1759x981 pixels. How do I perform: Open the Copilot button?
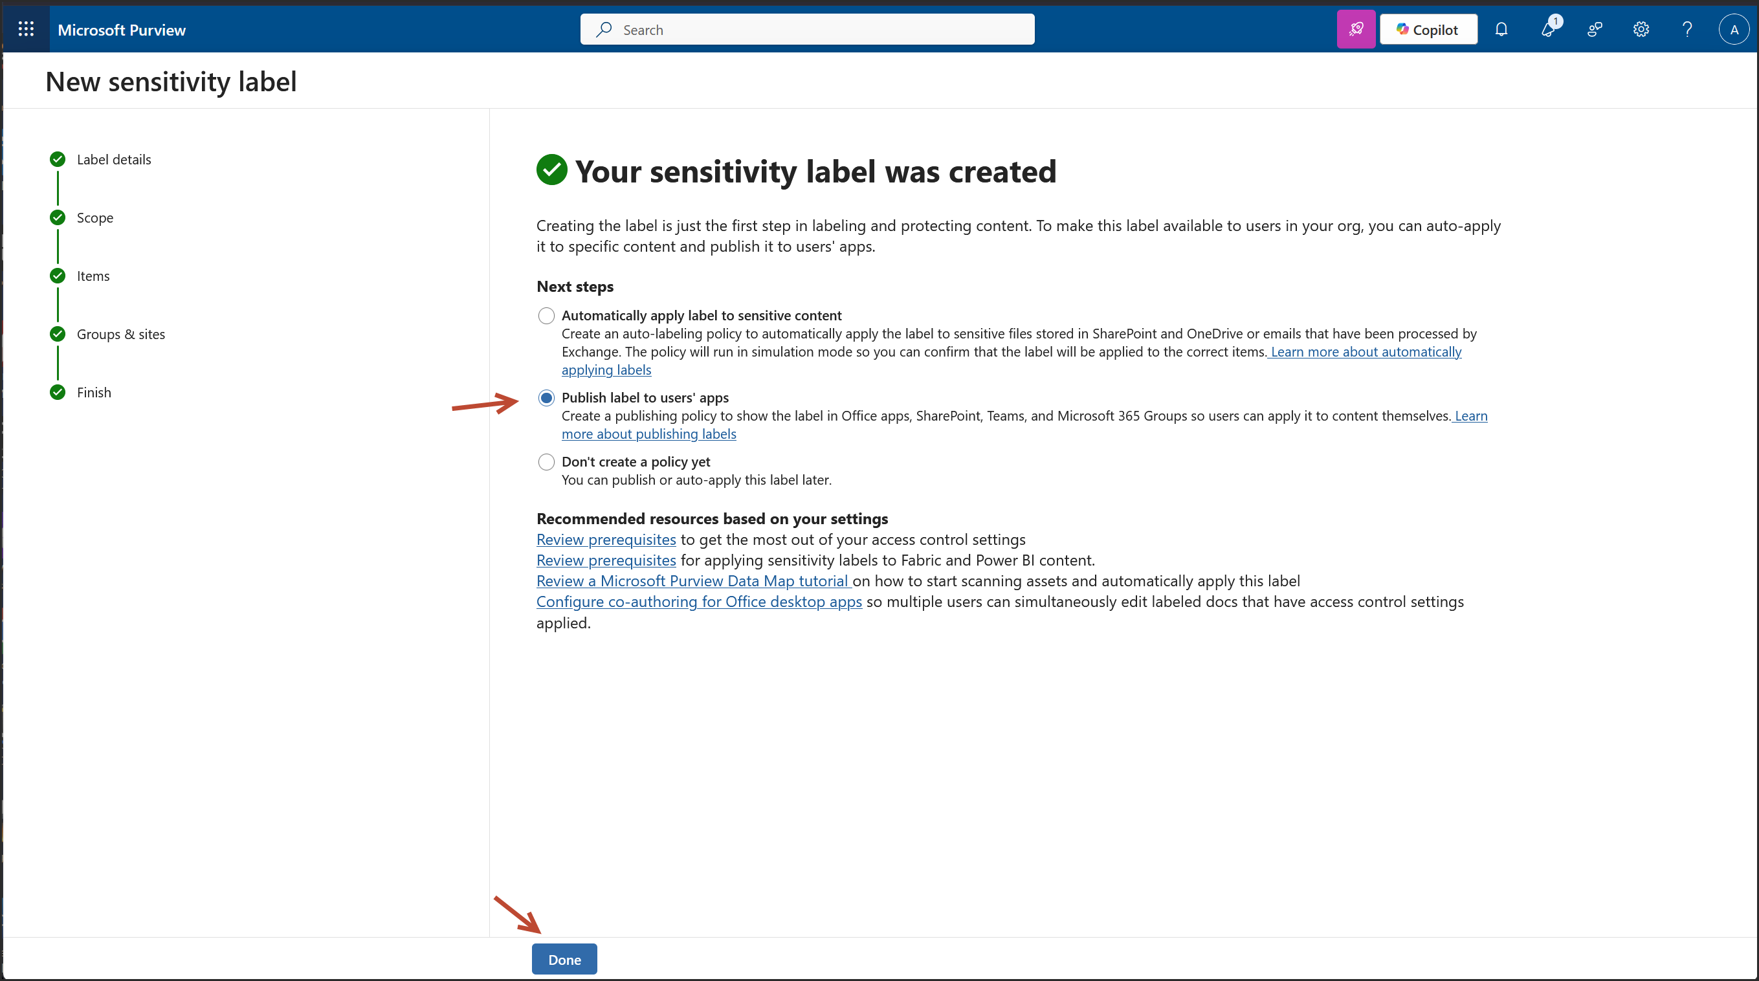(1428, 29)
